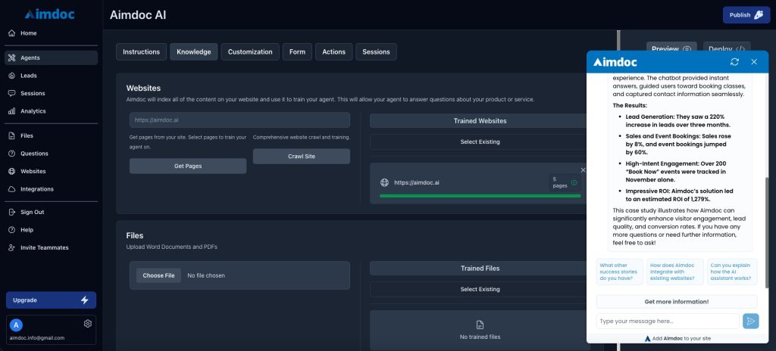Open Integrations cloud icon in sidebar

pyautogui.click(x=12, y=189)
